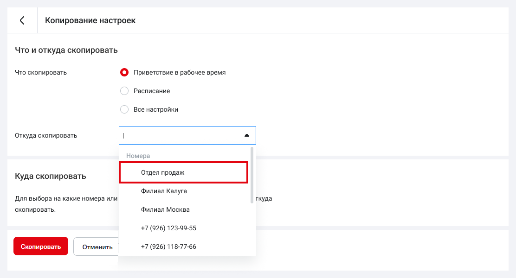Select the "Приветствие в рабочее время" radio button
This screenshot has height=278, width=516.
pos(124,72)
